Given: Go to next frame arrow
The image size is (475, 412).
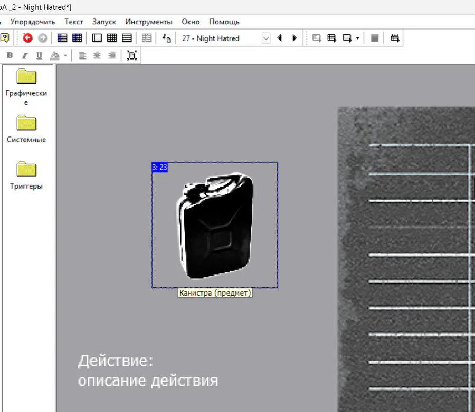Looking at the screenshot, I should click(x=294, y=38).
